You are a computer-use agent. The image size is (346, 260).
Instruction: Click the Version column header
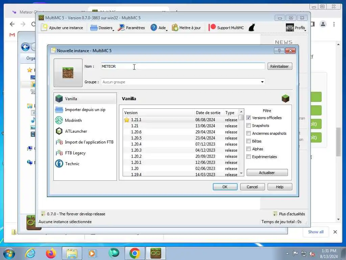pos(158,112)
